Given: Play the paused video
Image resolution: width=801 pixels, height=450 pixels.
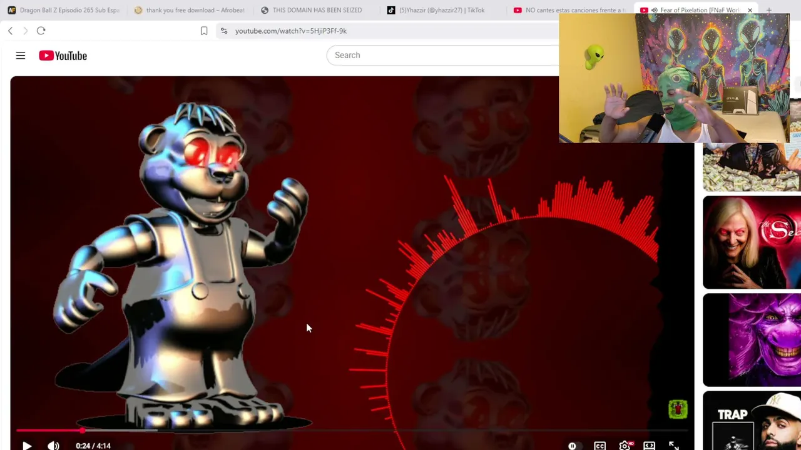Looking at the screenshot, I should point(27,446).
